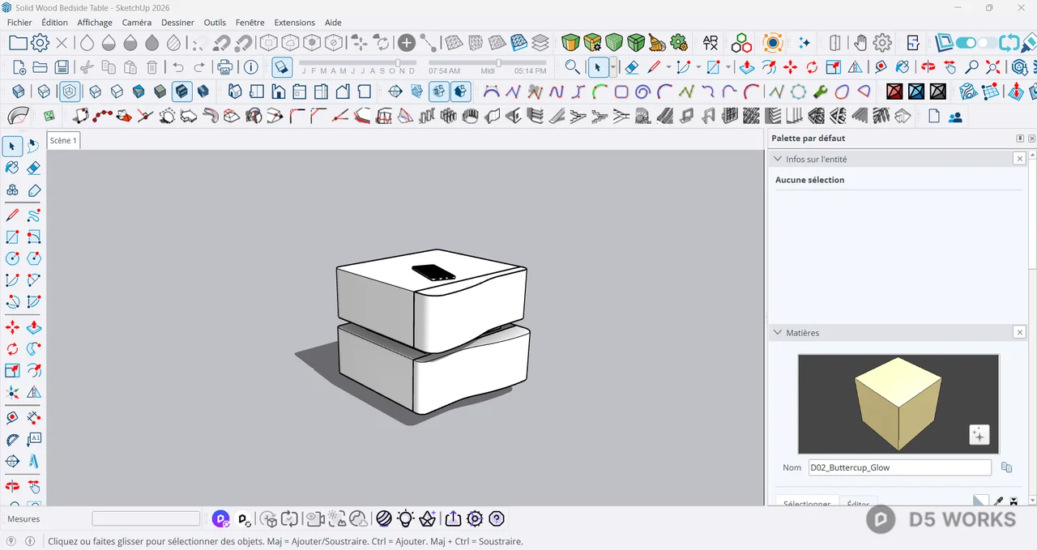Click the light bulb icon in the bottom toolbar
This screenshot has width=1037, height=550.
click(406, 518)
